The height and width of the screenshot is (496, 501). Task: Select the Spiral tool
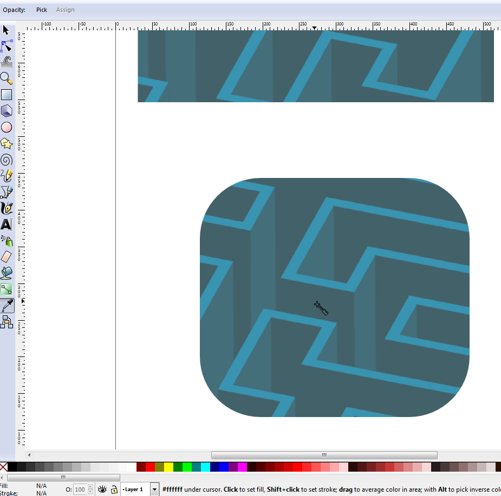pyautogui.click(x=6, y=160)
